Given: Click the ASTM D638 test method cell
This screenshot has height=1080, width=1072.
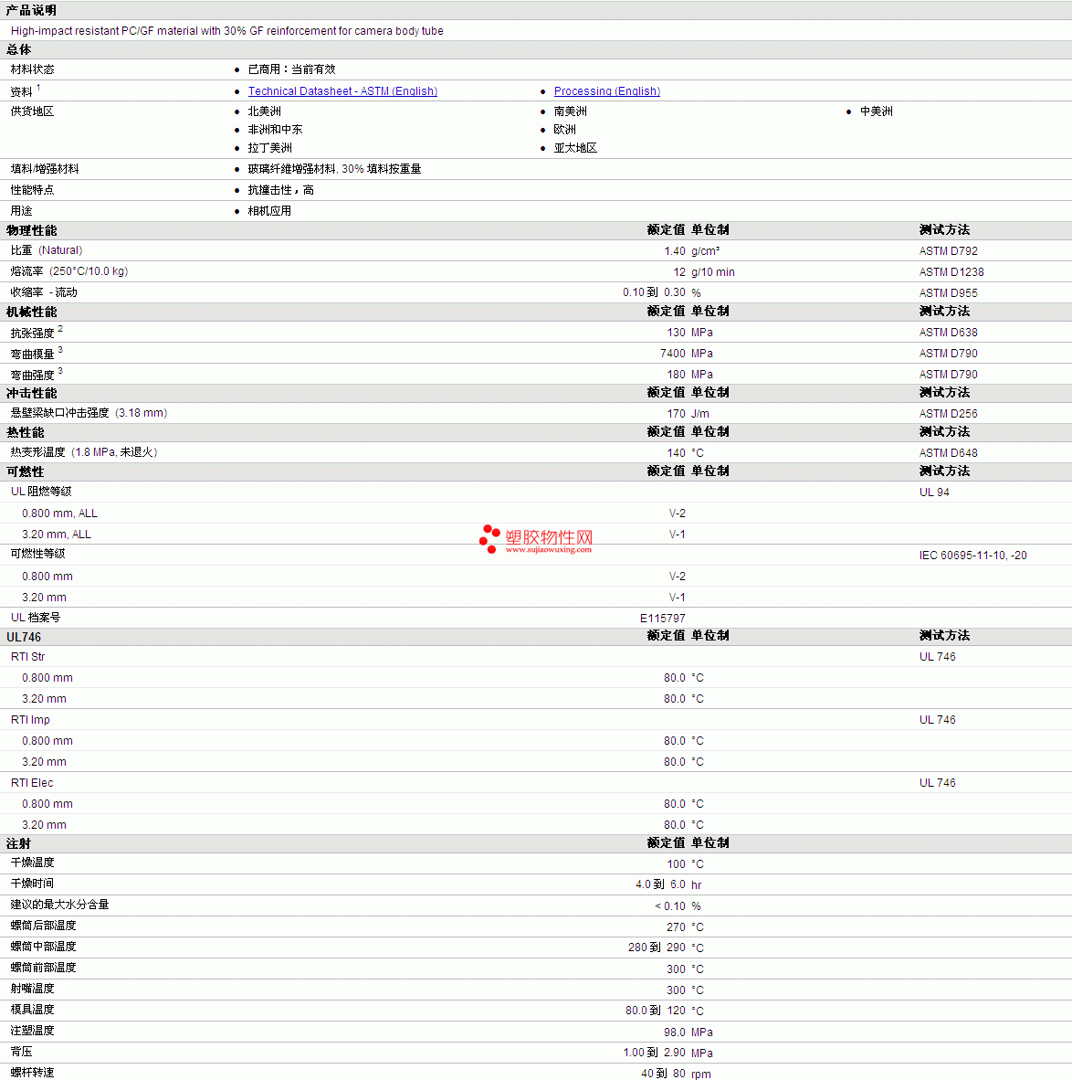Looking at the screenshot, I should [948, 333].
